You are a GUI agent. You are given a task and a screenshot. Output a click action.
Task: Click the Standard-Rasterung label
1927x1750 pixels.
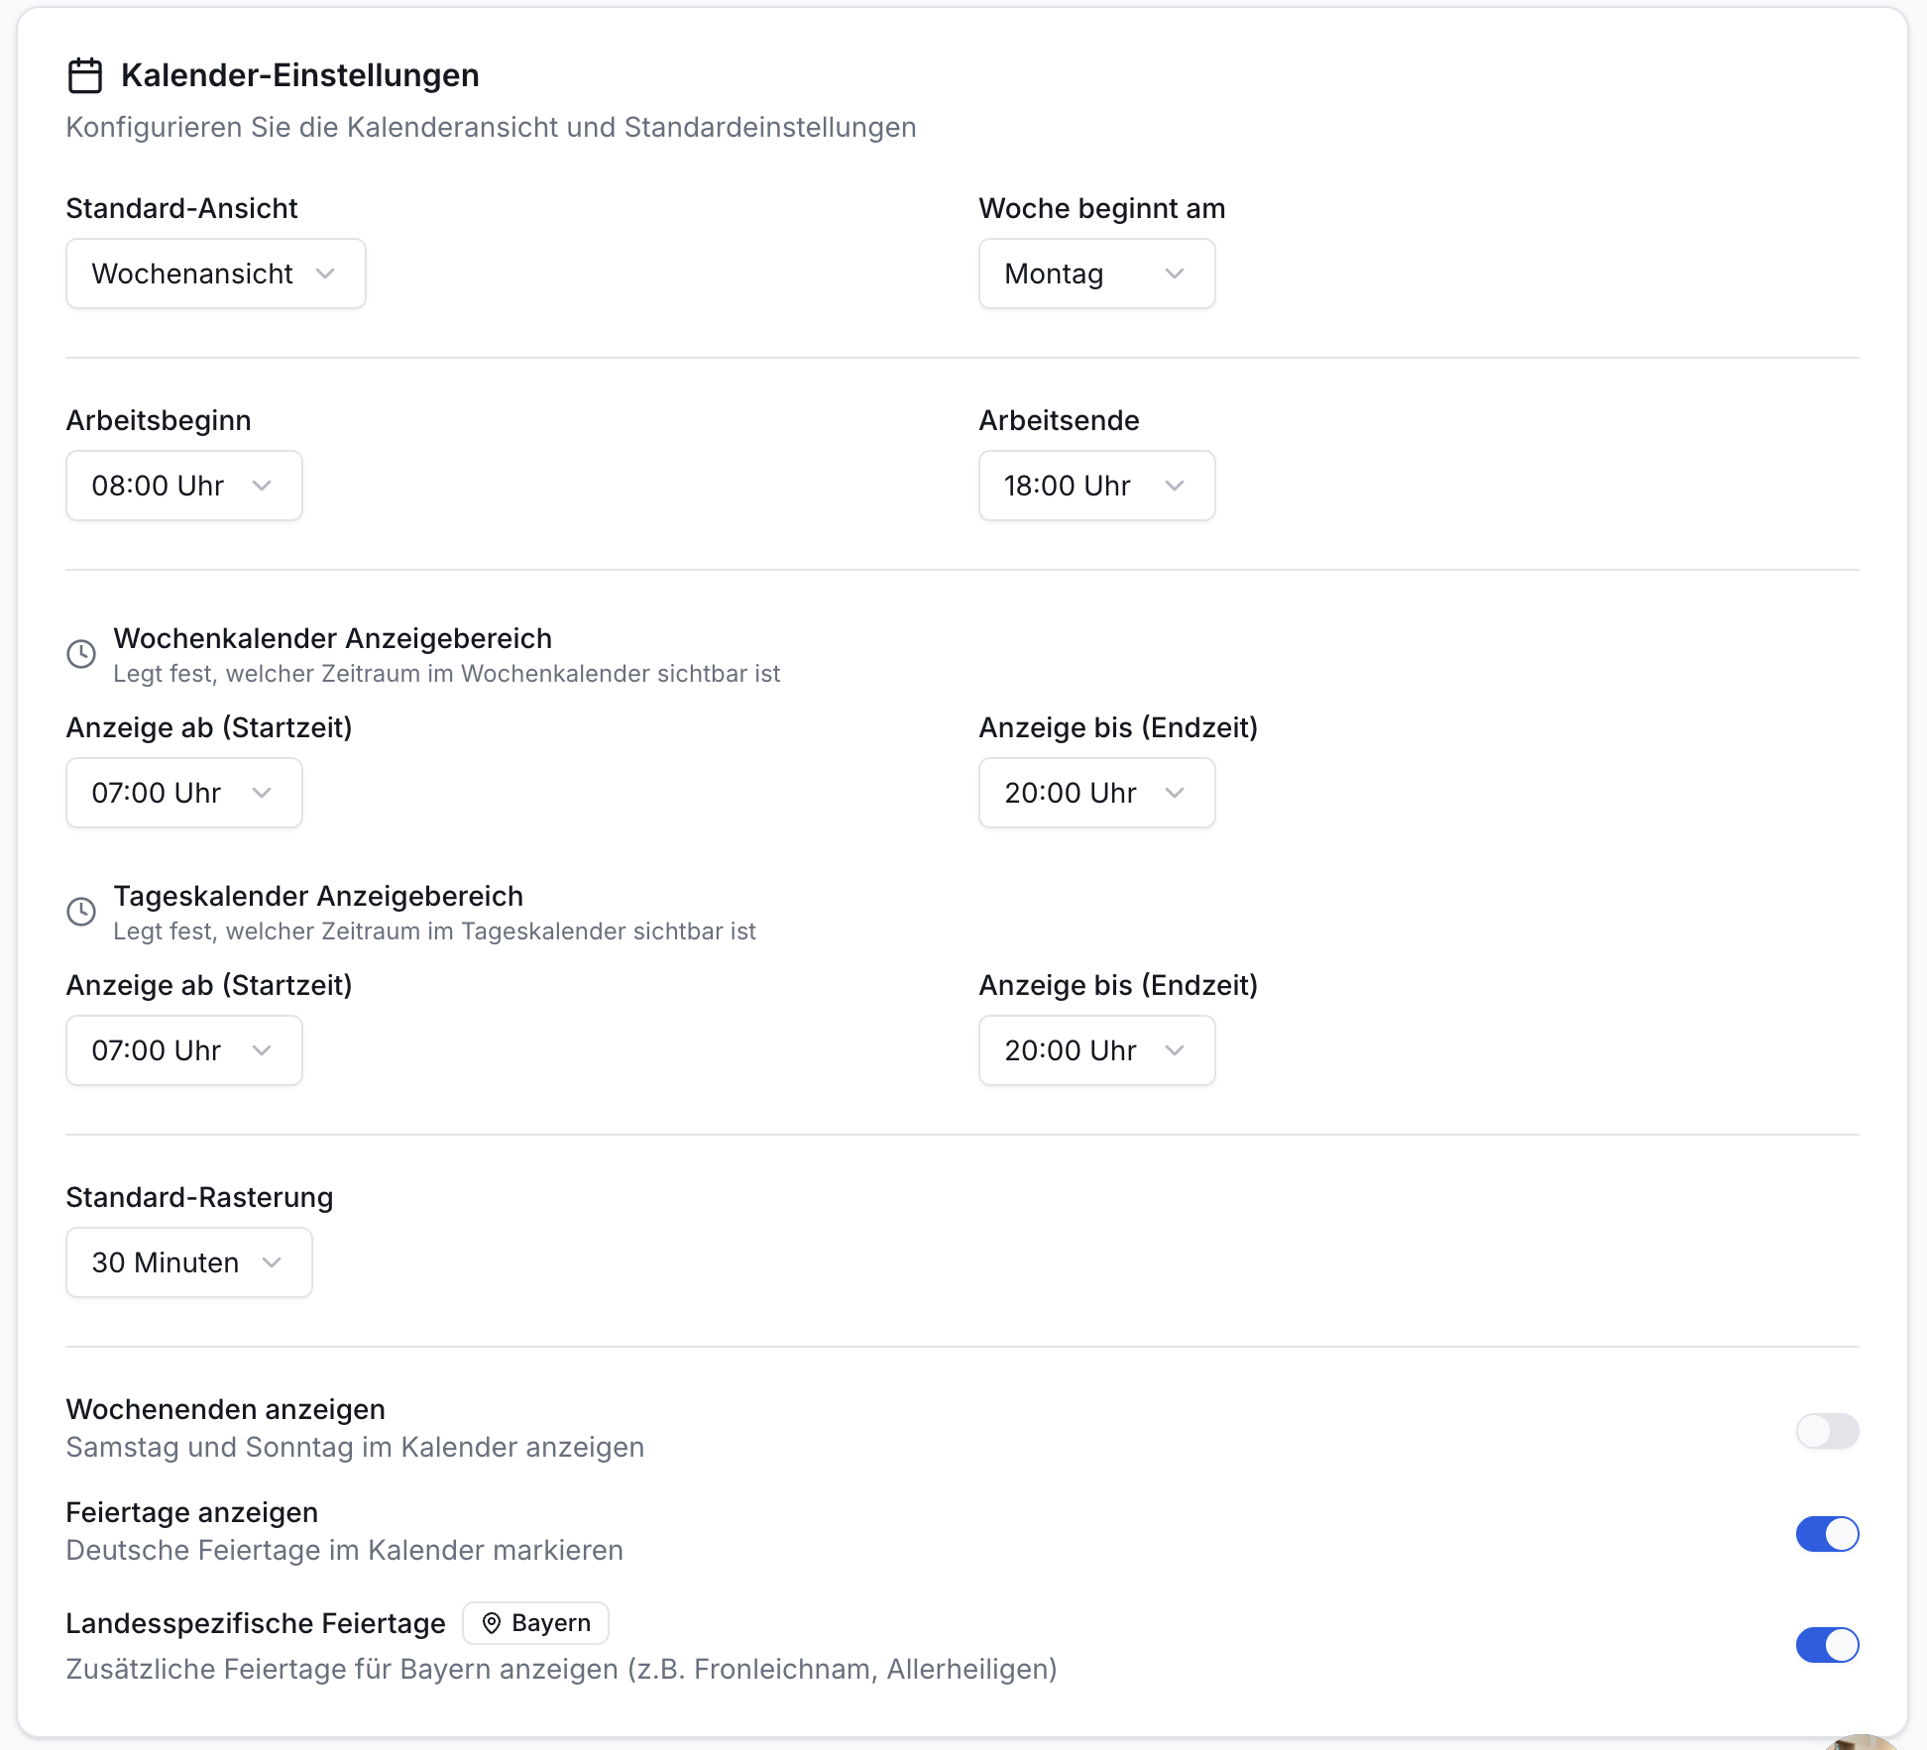[199, 1197]
